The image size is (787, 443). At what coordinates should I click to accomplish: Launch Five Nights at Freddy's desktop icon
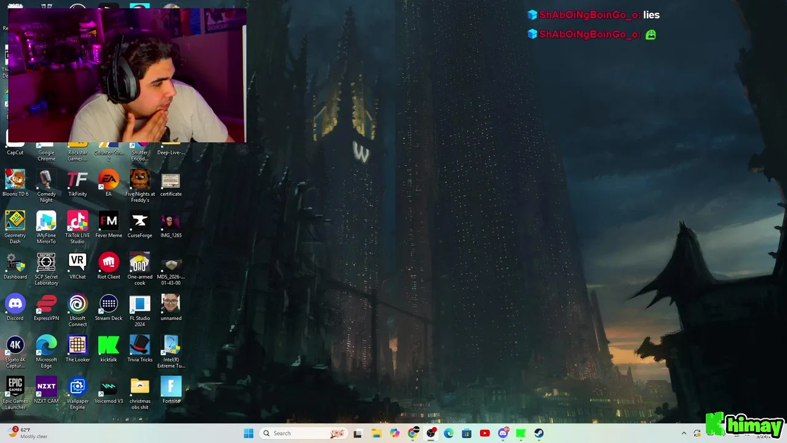140,180
